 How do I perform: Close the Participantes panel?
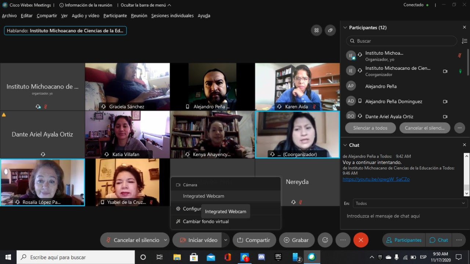click(x=464, y=28)
